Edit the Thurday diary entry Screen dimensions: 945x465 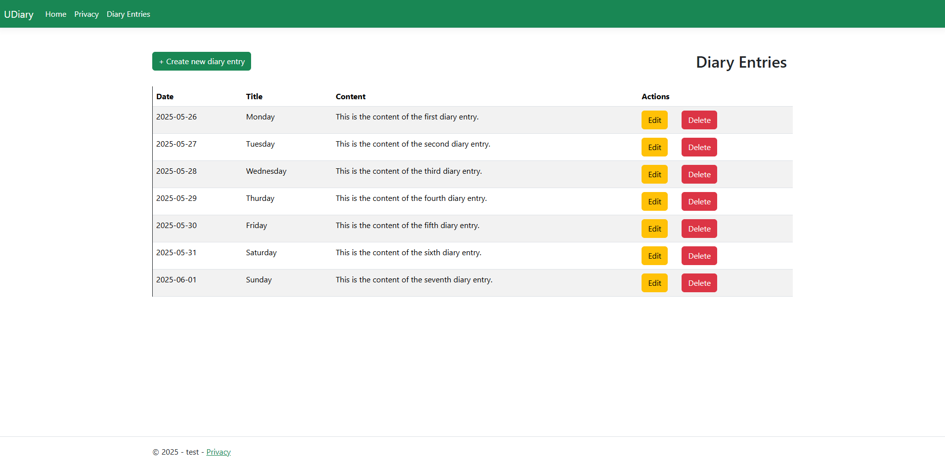tap(654, 201)
